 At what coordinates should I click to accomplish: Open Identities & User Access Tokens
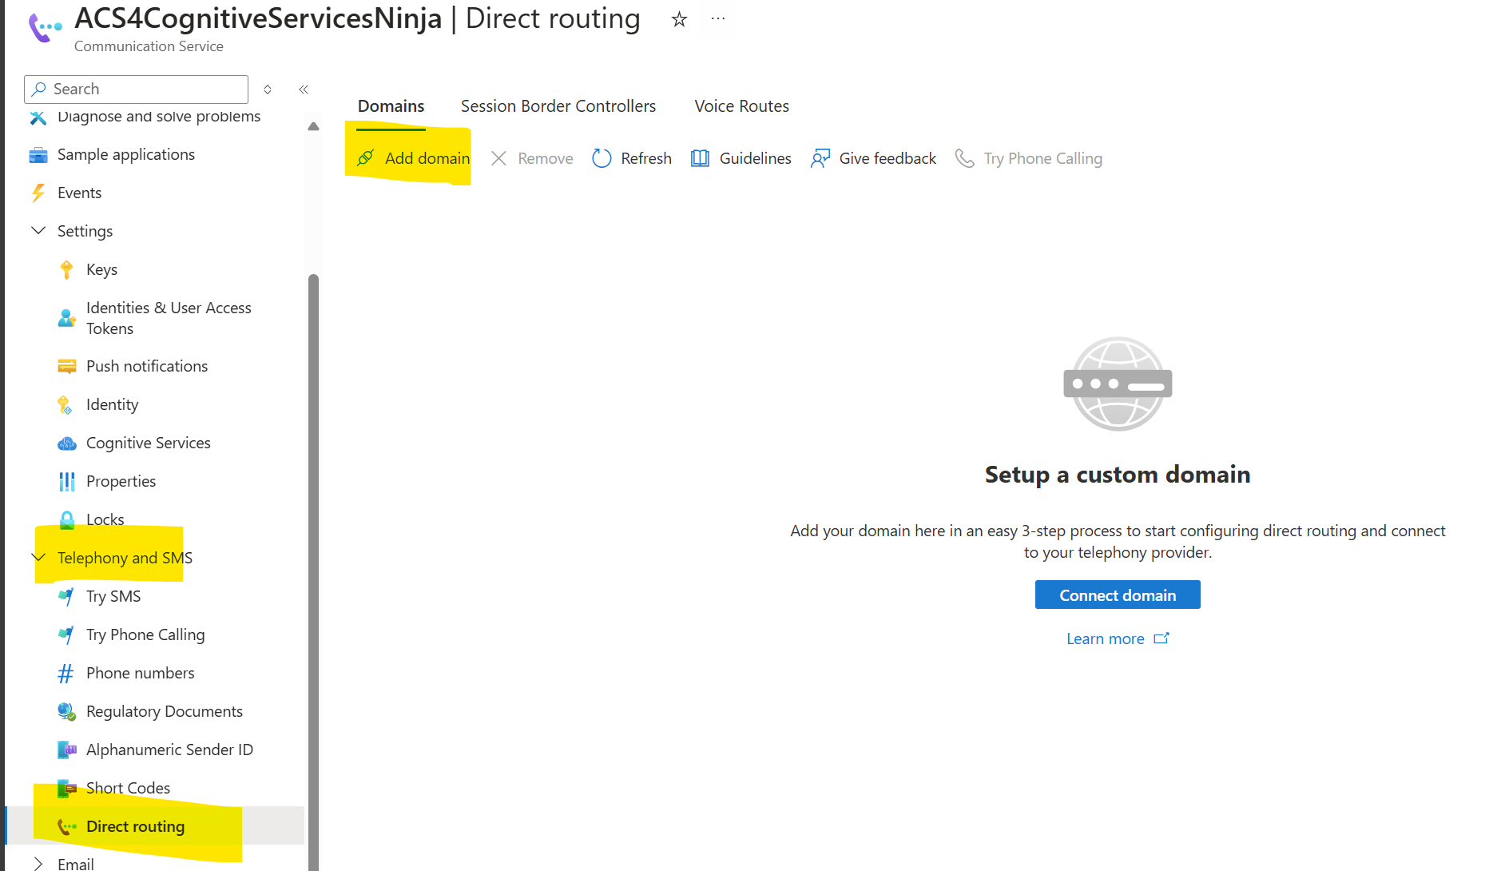(x=169, y=318)
